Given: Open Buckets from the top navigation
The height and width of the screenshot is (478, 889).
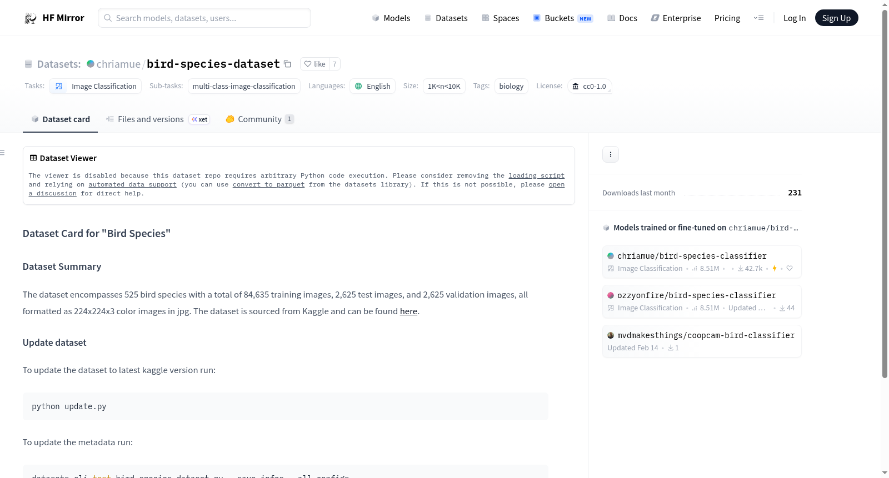Looking at the screenshot, I should coord(563,18).
